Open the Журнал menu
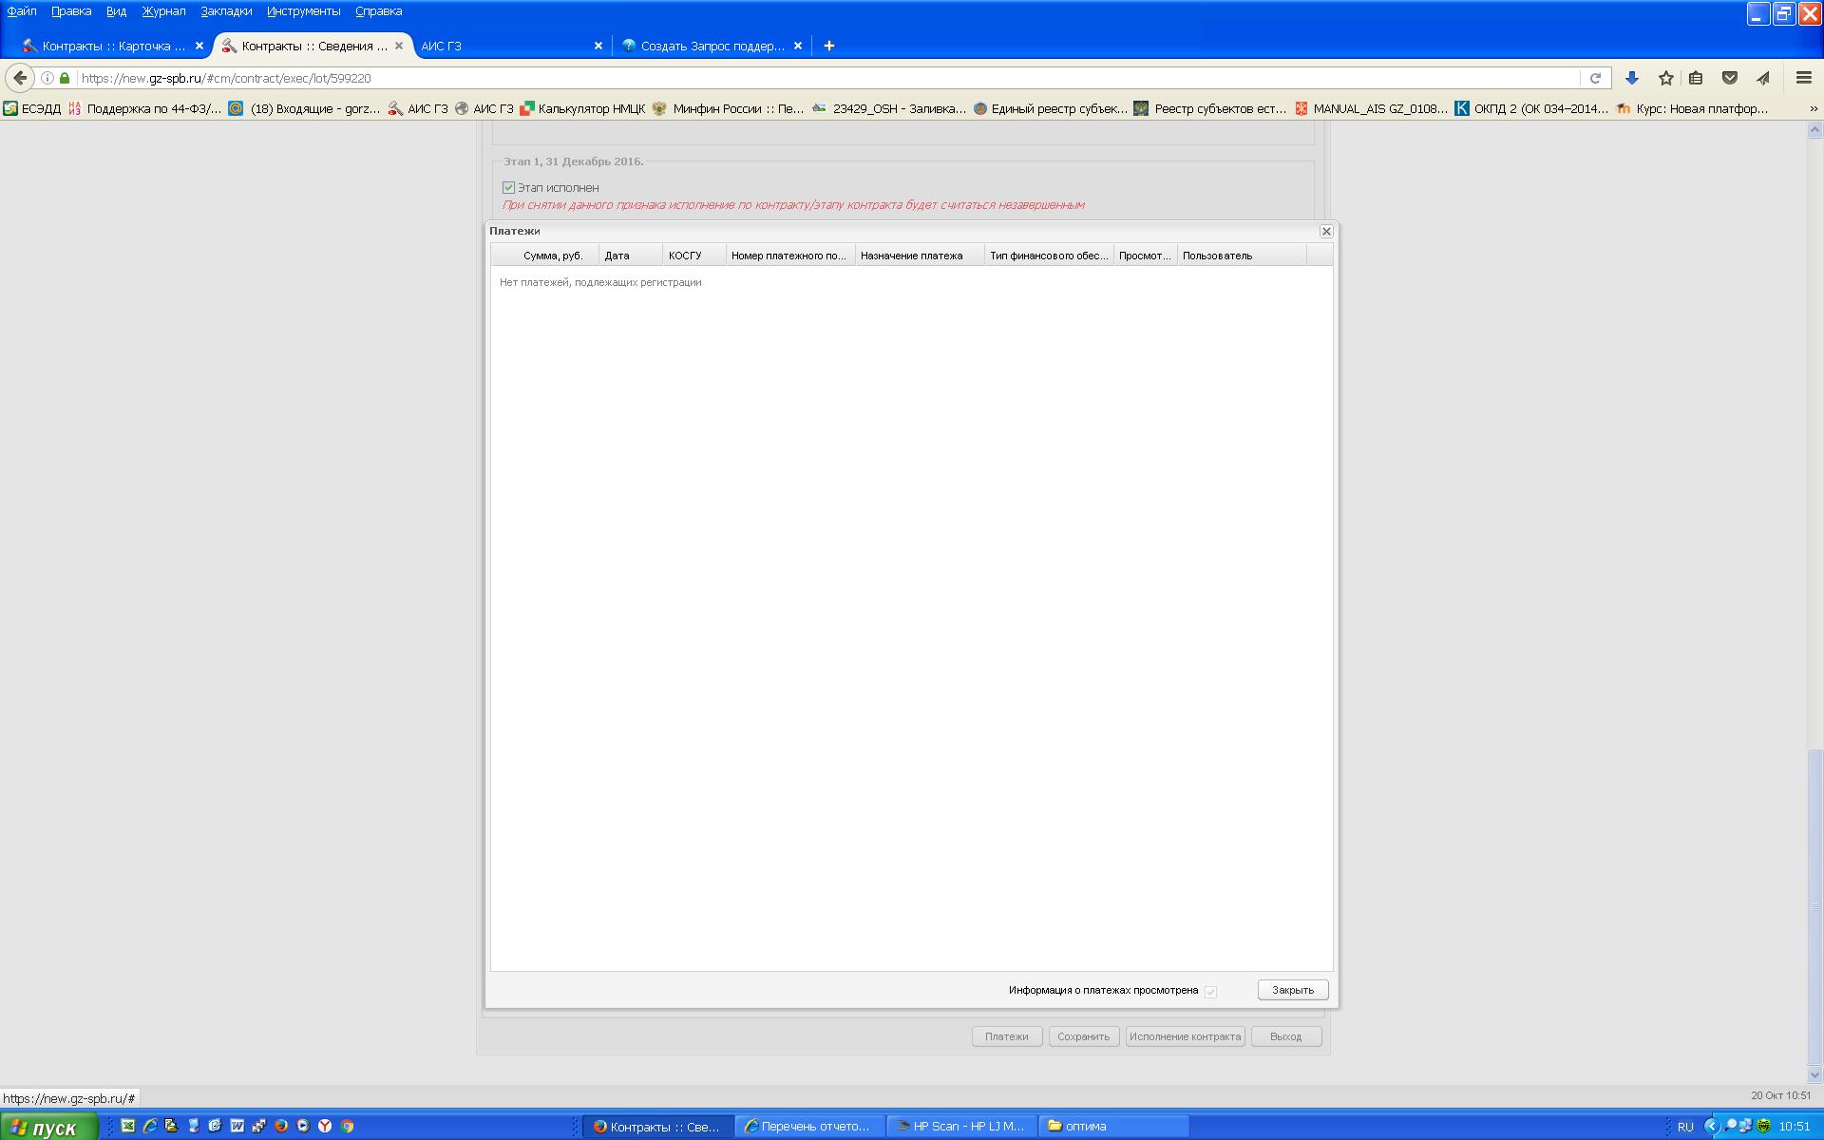Screen dimensions: 1824x1140 [164, 11]
